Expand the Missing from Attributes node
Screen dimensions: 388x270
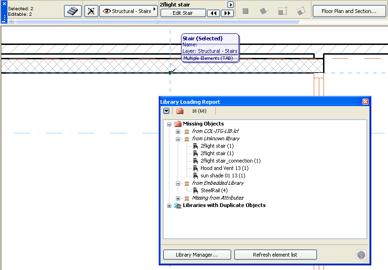[178, 198]
